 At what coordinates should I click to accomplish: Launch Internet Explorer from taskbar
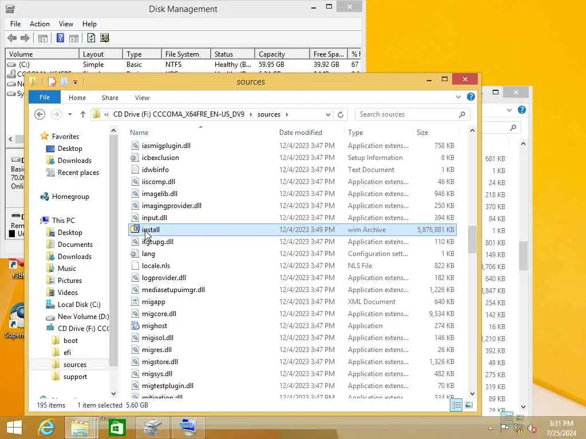(46, 428)
